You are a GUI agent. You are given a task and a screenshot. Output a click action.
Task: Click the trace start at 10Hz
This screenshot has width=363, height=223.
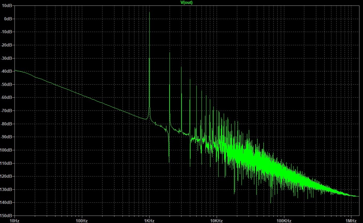tap(15, 70)
